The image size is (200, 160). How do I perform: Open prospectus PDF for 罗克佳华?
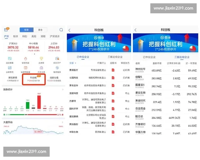pyautogui.click(x=113, y=85)
